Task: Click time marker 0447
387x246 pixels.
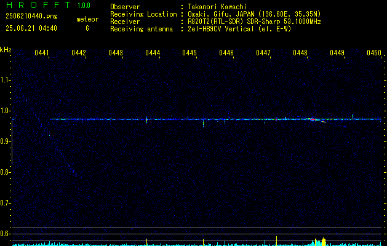Action: tap(263, 53)
